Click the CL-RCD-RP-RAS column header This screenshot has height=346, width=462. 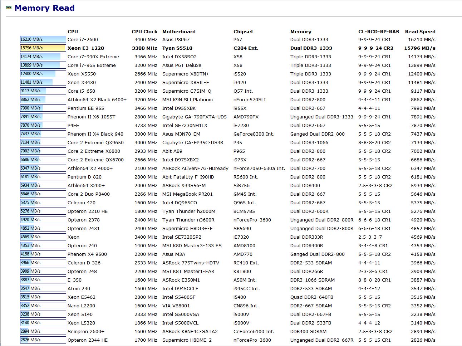(x=379, y=31)
